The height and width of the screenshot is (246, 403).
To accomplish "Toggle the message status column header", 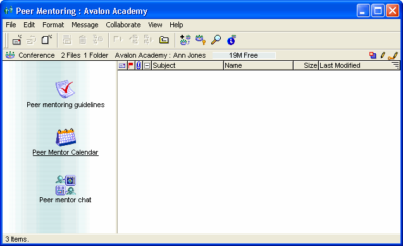I will tap(122, 66).
